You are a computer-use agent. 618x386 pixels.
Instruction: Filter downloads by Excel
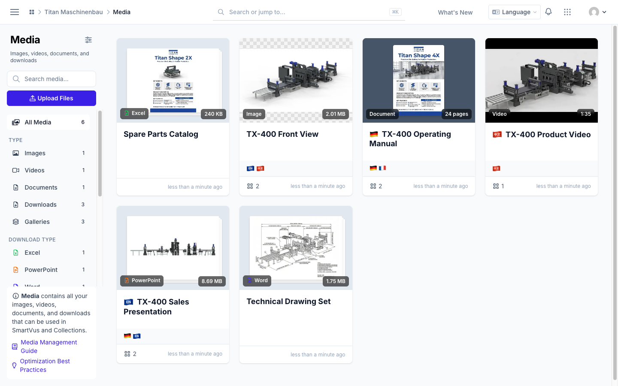point(48,253)
